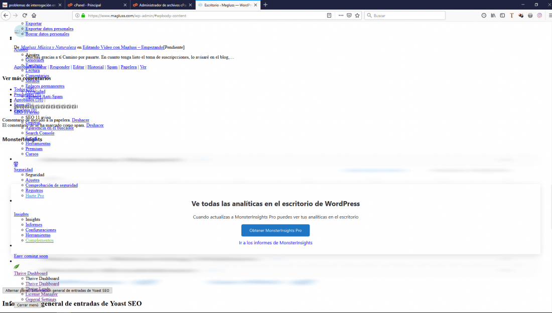The width and height of the screenshot is (552, 313).
Task: Click the red T extension icon
Action: (x=511, y=16)
